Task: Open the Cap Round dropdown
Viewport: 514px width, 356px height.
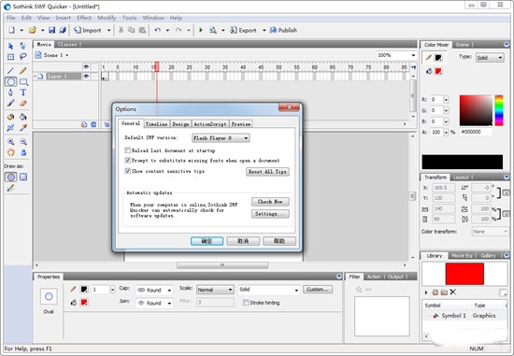Action: click(154, 290)
